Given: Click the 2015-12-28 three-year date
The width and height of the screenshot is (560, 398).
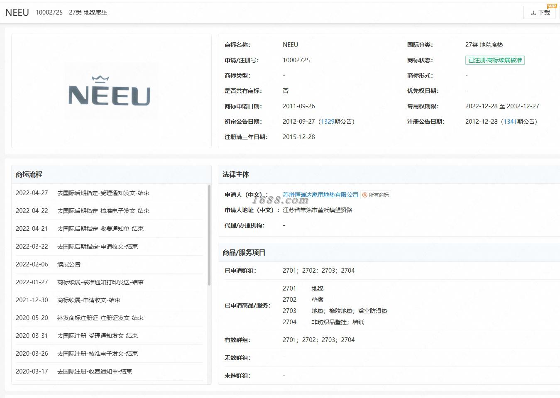Looking at the screenshot, I should pyautogui.click(x=299, y=137).
